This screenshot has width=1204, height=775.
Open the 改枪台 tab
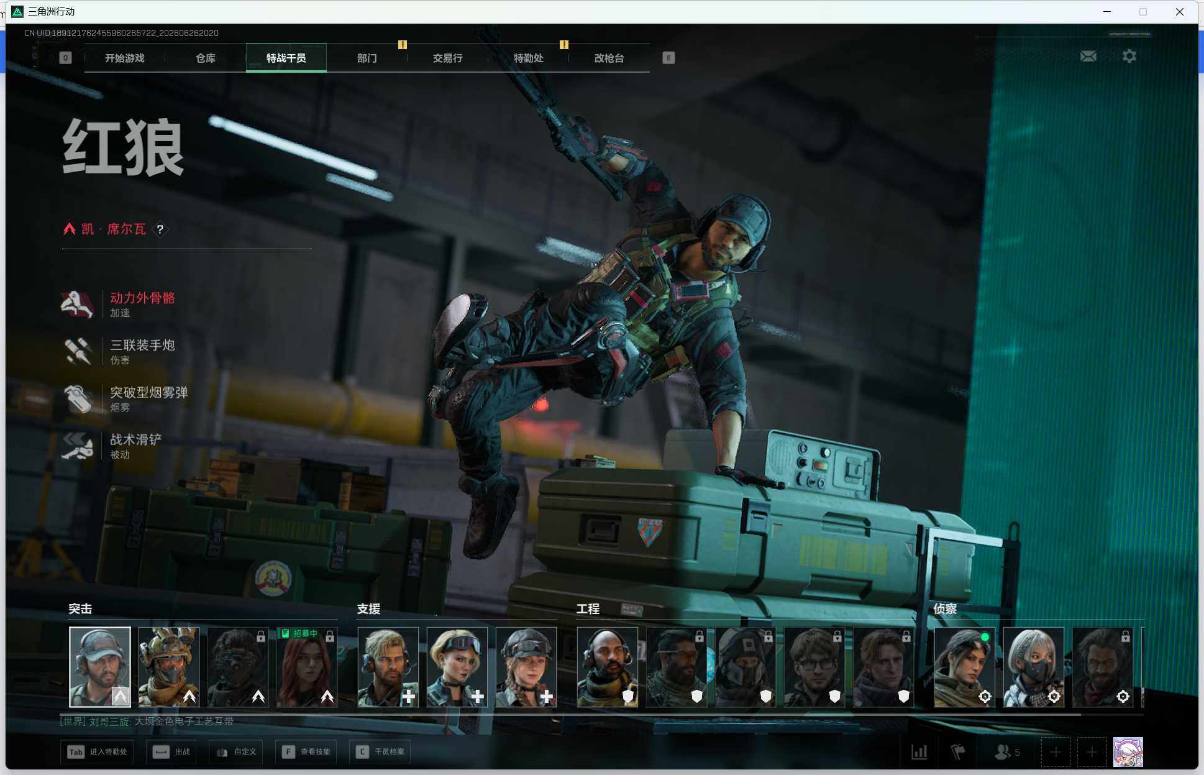pos(609,58)
